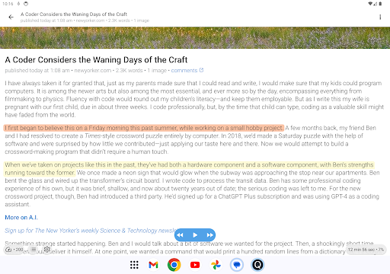Open the three-dot overflow menu
This screenshot has width=390, height=274.
[x=380, y=17]
